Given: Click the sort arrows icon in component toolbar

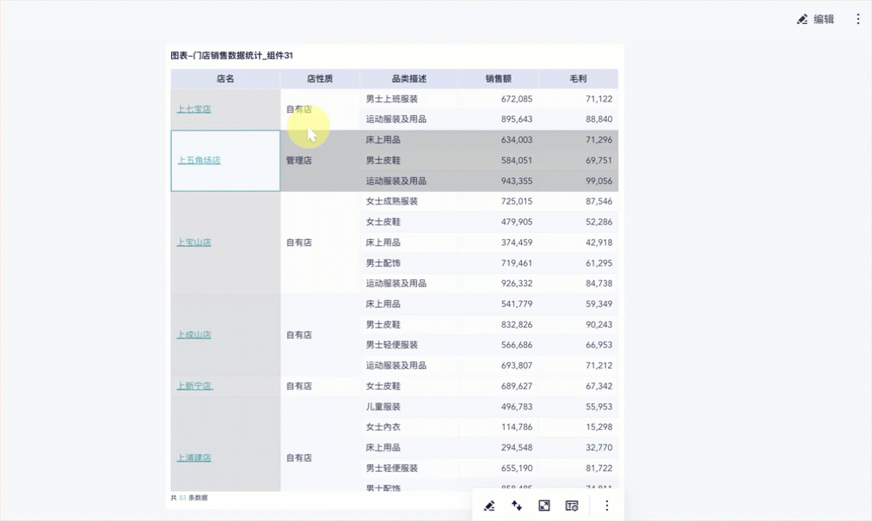Looking at the screenshot, I should click(x=517, y=506).
